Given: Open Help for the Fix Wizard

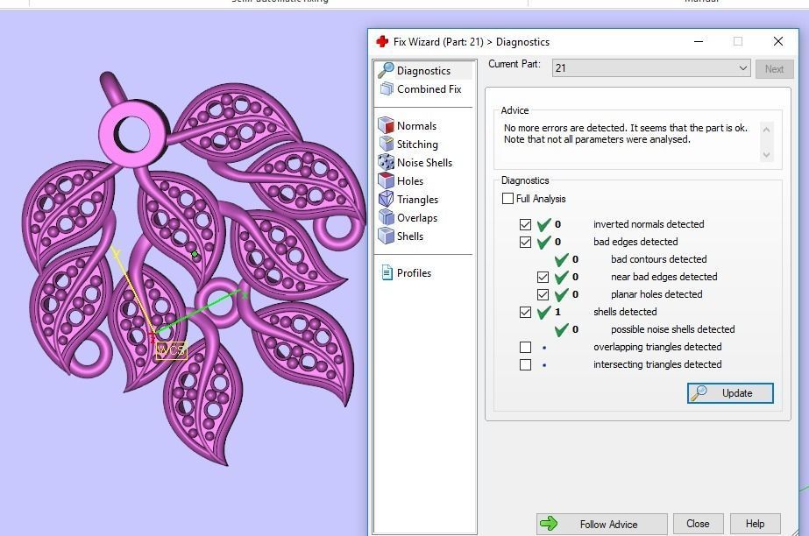Looking at the screenshot, I should tap(755, 524).
